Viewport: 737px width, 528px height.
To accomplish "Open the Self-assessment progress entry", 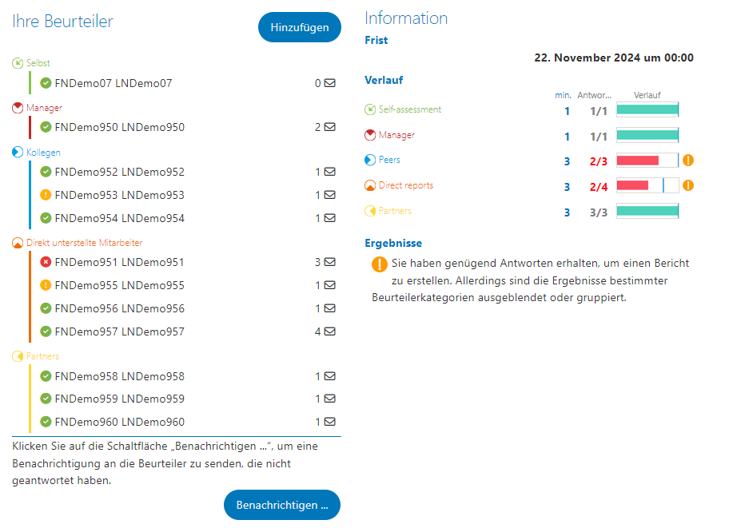I will click(404, 109).
